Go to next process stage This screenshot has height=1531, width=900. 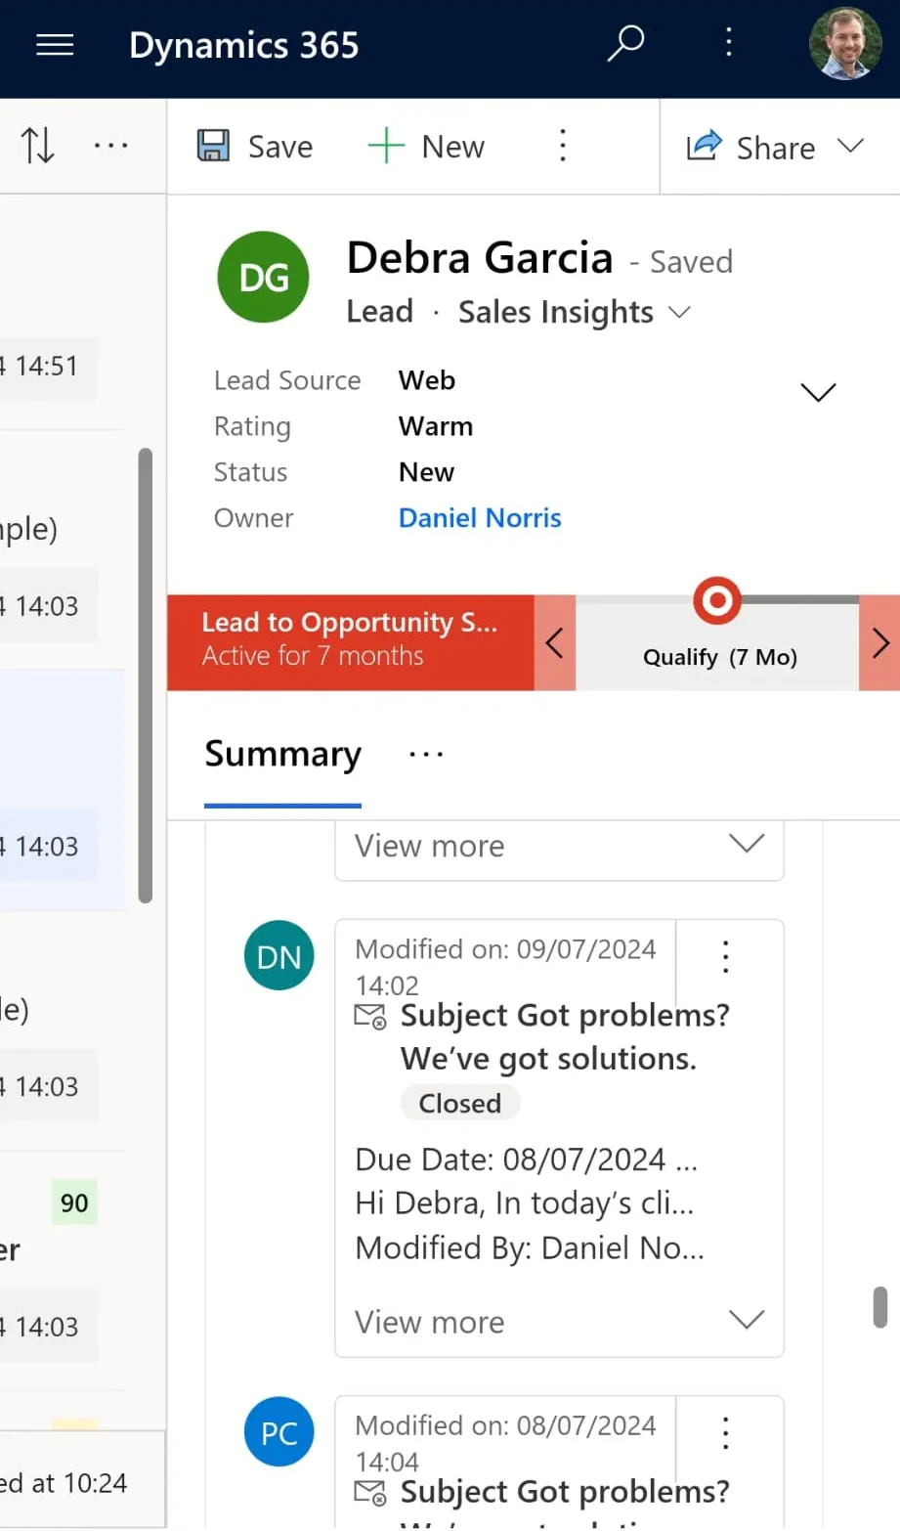879,643
